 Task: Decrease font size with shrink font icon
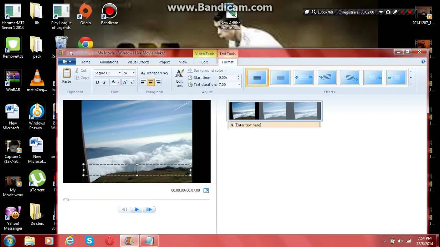(x=132, y=82)
